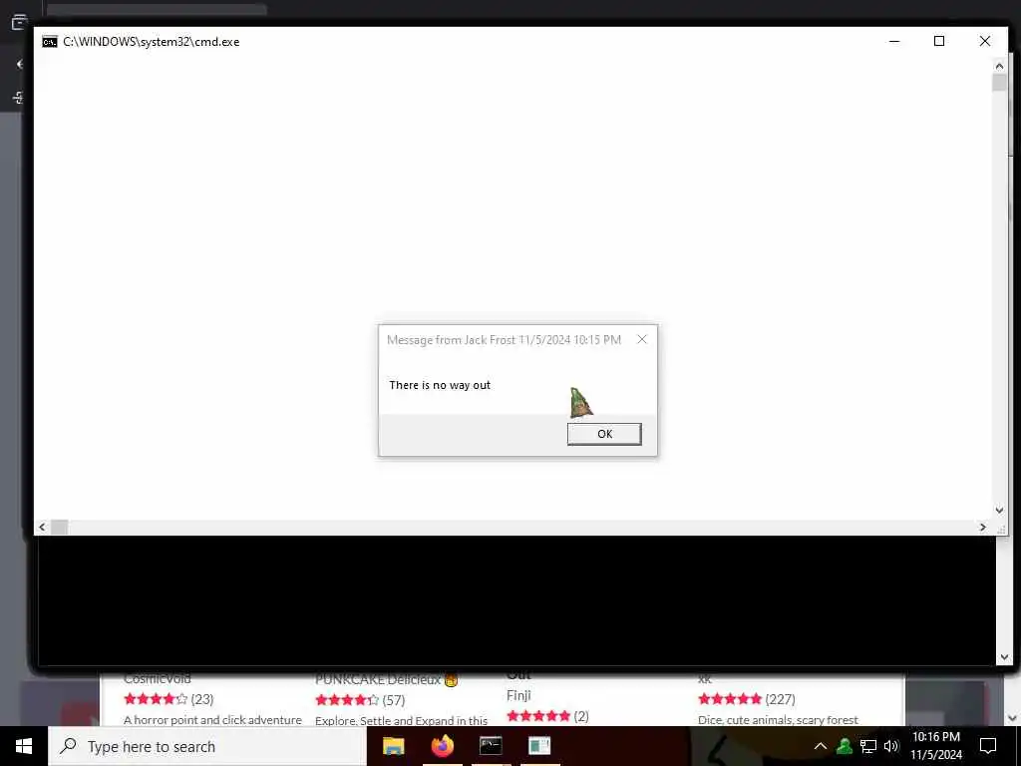
Task: Show hidden system tray icons
Action: click(x=821, y=746)
